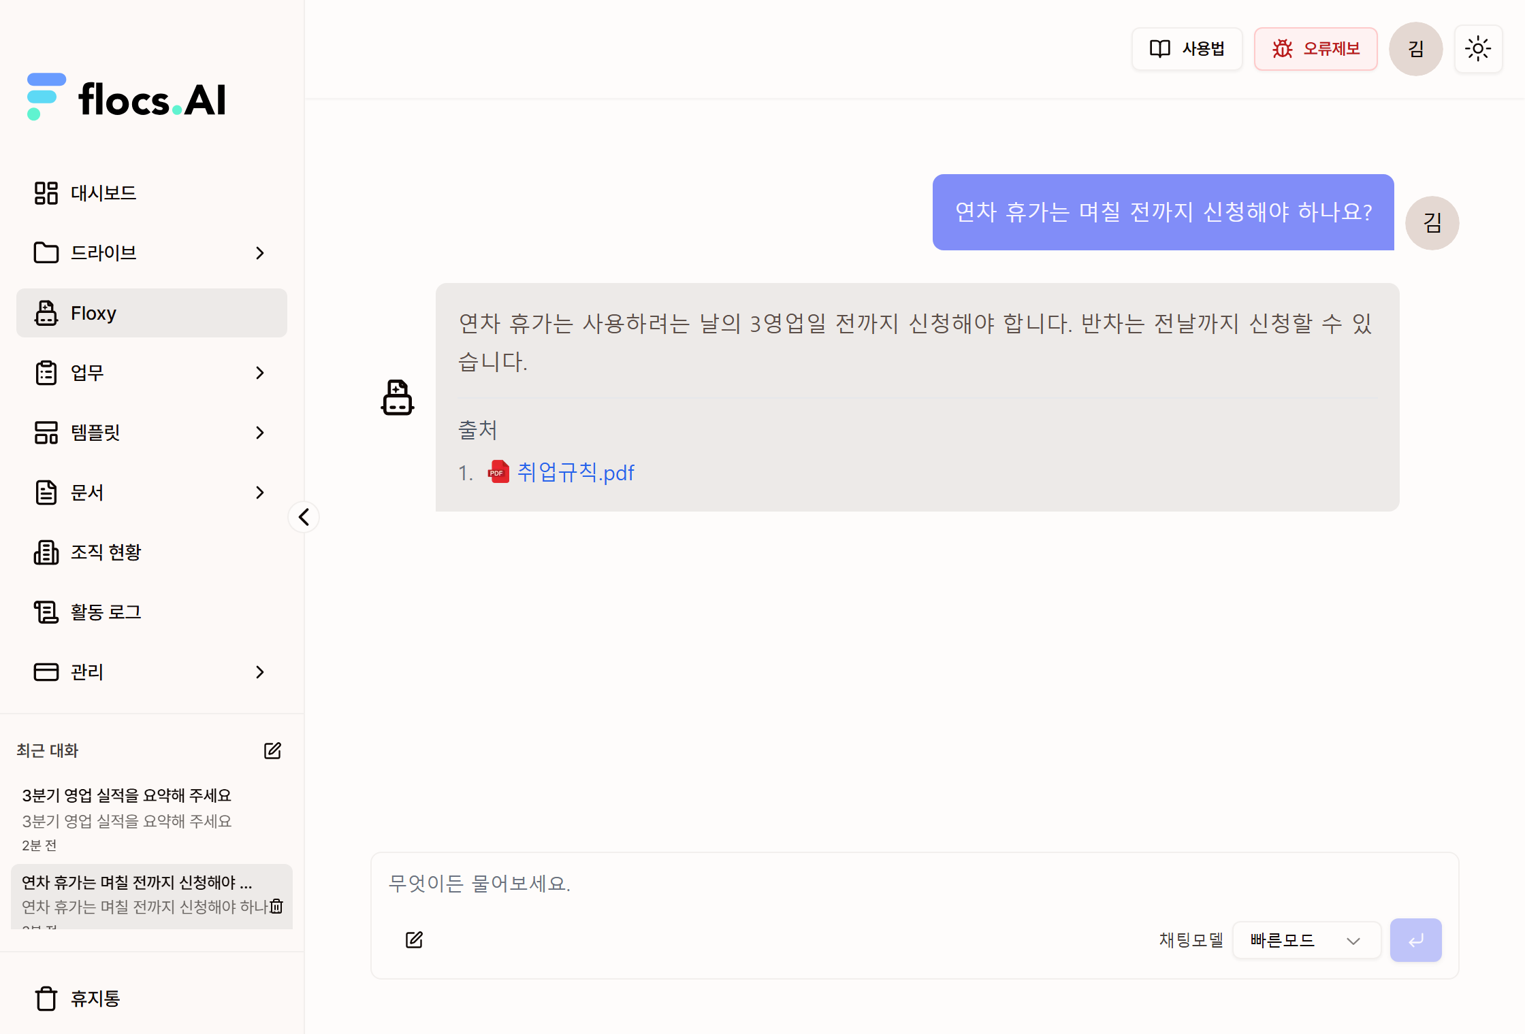Click the 사용법 guide button
This screenshot has width=1525, height=1034.
click(1187, 49)
